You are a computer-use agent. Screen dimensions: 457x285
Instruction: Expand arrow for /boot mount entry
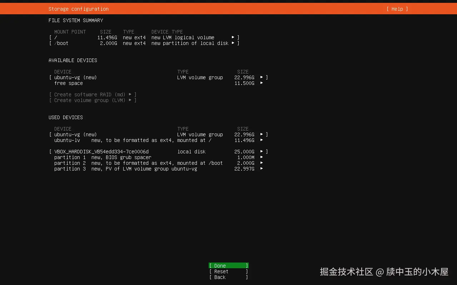pos(233,43)
